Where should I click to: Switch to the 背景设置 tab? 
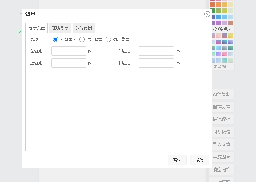point(36,28)
